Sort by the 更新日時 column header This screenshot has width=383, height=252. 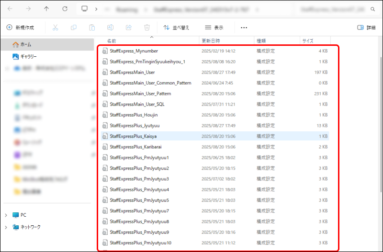(226, 41)
